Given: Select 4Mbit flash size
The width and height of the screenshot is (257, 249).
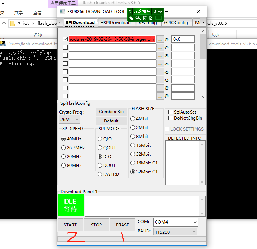Looking at the screenshot, I should 133,118.
